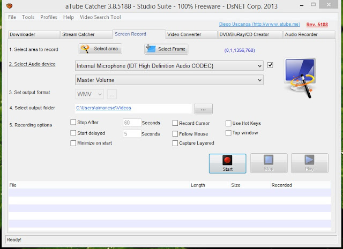Check the Follow Mouse checkbox

pyautogui.click(x=175, y=133)
